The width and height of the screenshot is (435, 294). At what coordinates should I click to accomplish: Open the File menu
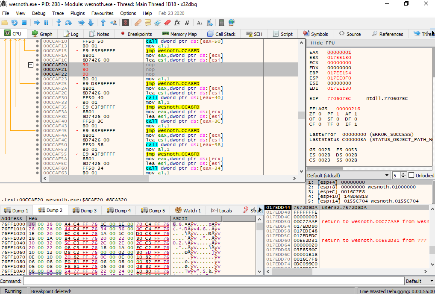click(x=6, y=13)
